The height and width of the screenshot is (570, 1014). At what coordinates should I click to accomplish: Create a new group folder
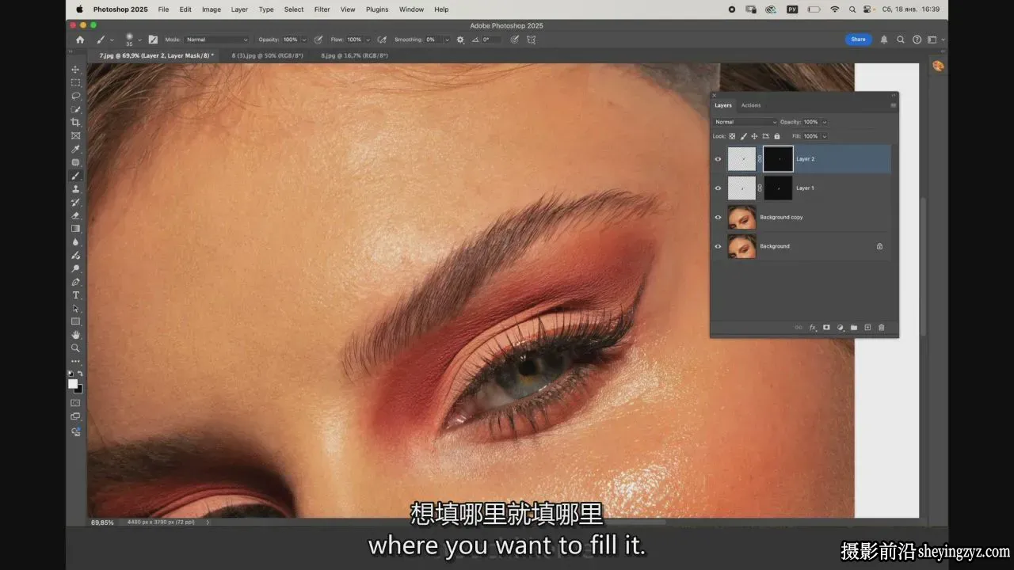pos(854,327)
